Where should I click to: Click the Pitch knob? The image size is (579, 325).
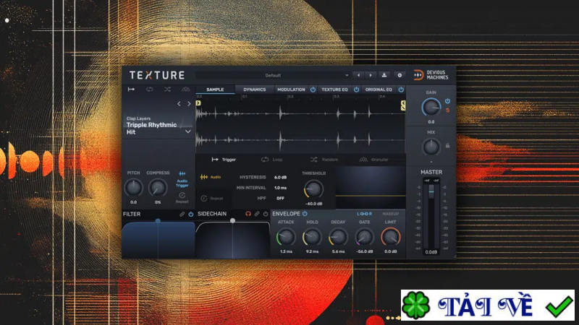click(133, 188)
